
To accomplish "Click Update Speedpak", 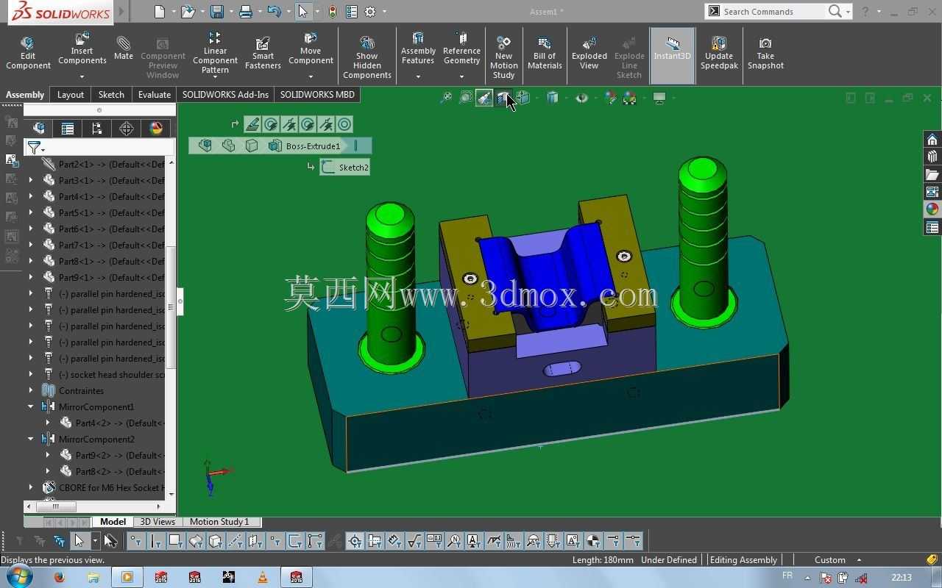I will pyautogui.click(x=719, y=54).
